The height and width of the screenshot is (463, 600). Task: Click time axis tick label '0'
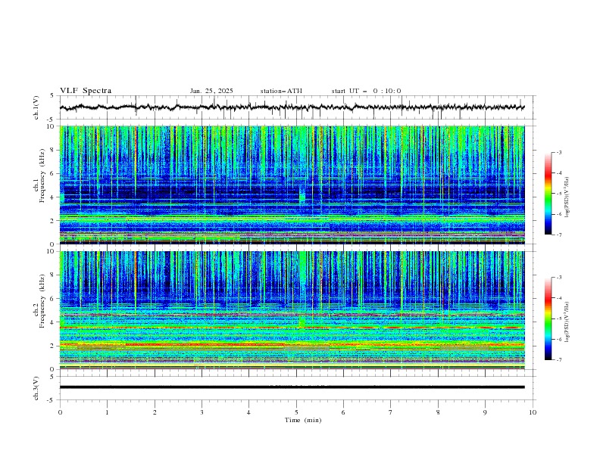coord(60,412)
